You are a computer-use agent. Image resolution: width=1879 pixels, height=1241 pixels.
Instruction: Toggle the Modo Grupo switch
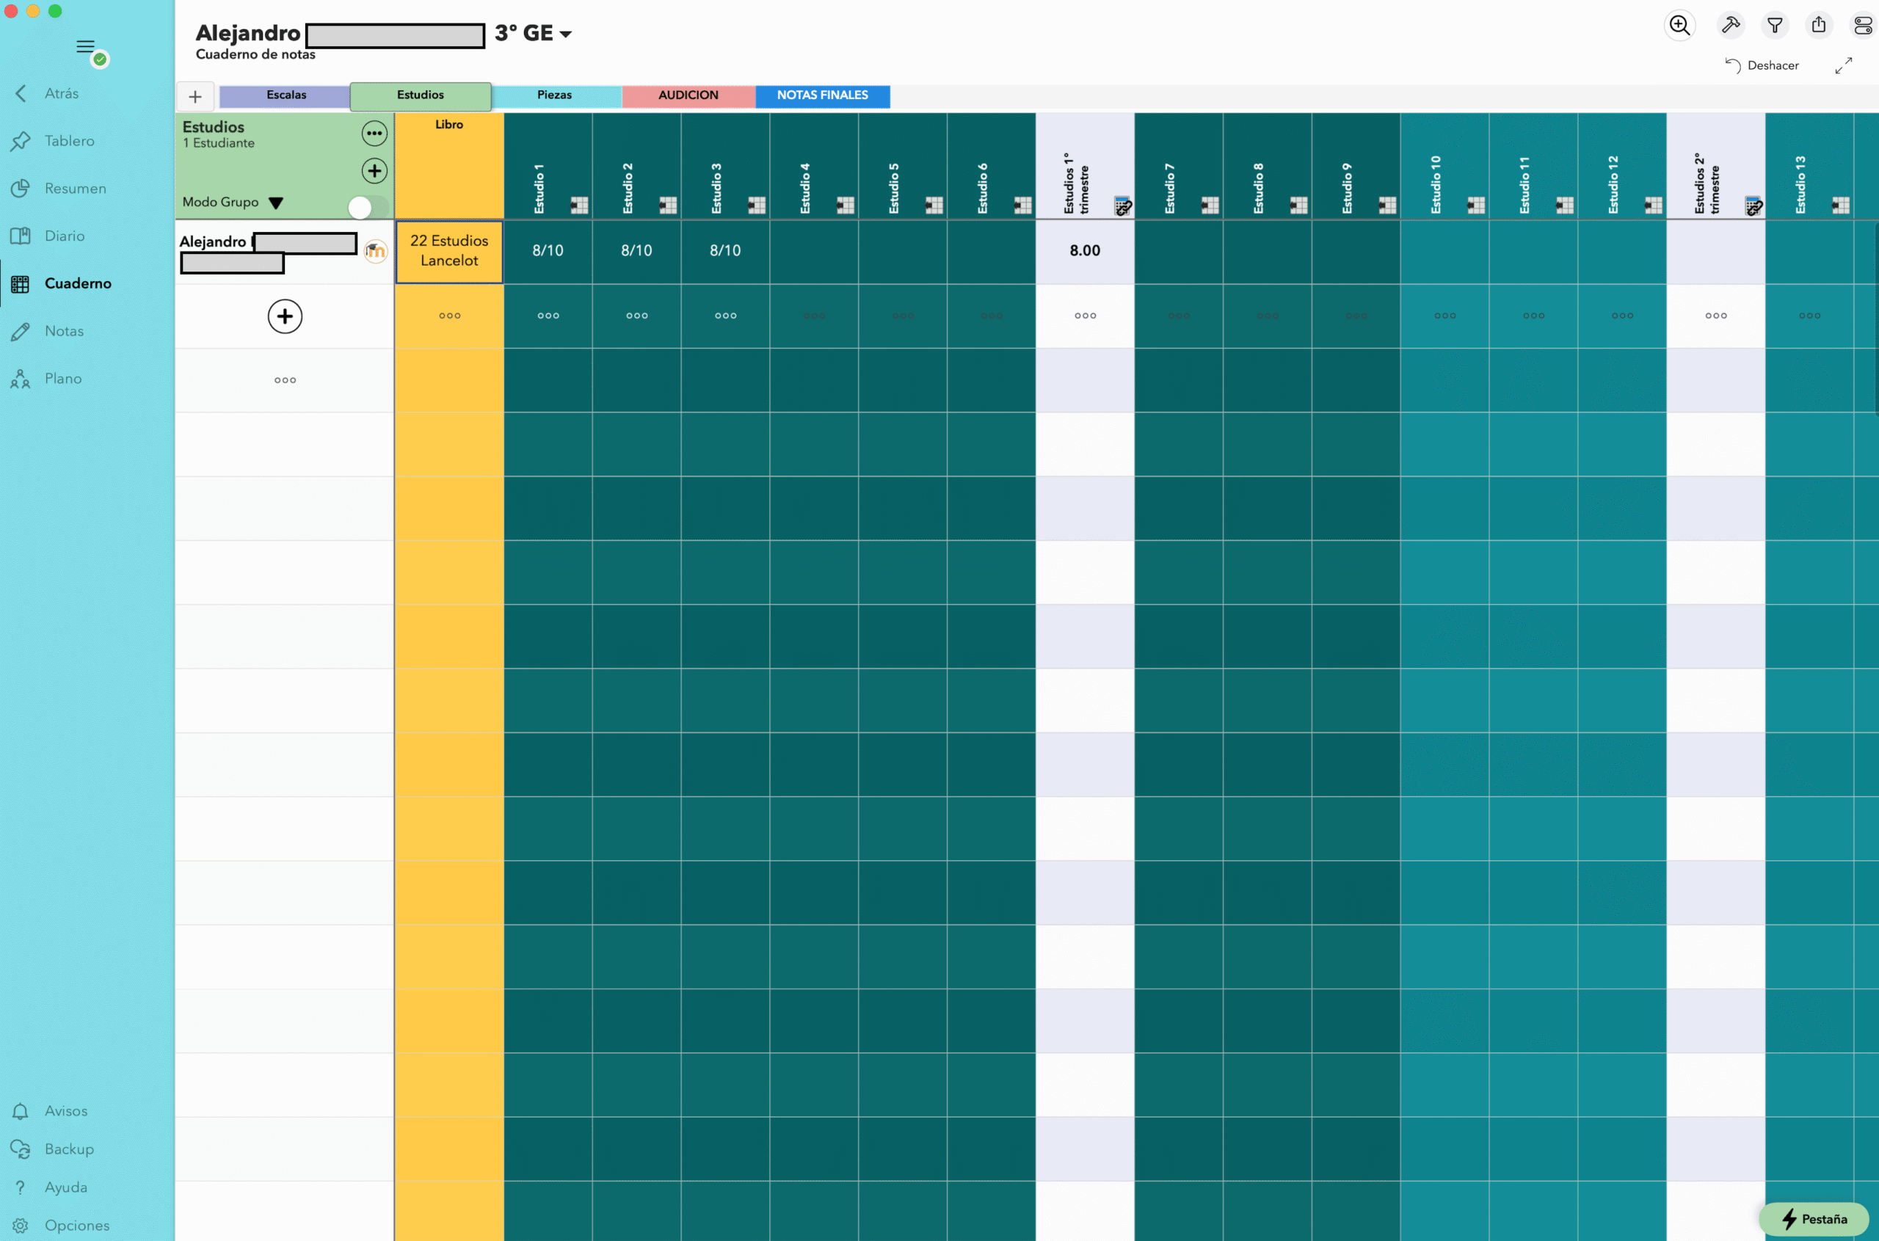coord(368,208)
